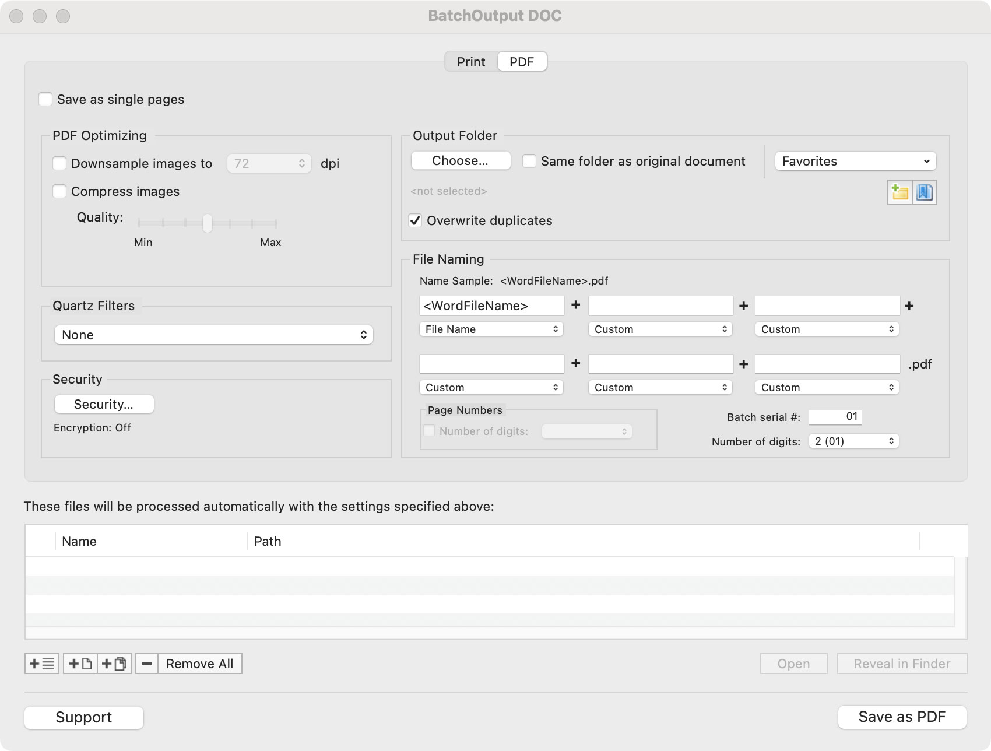Open the Page Numbers digits dropdown
This screenshot has height=751, width=991.
[x=587, y=431]
